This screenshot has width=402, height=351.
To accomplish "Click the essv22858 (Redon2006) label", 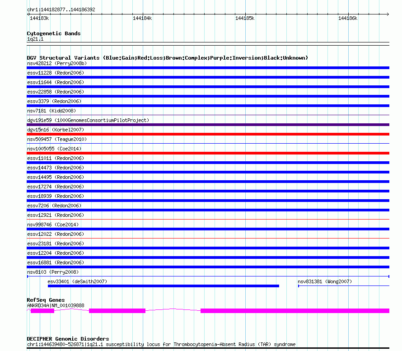I will [56, 92].
